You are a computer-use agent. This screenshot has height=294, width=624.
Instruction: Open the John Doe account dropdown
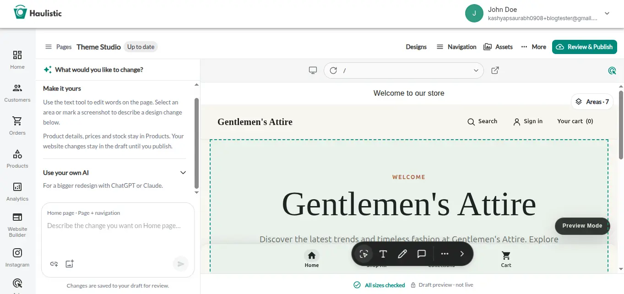coord(607,14)
